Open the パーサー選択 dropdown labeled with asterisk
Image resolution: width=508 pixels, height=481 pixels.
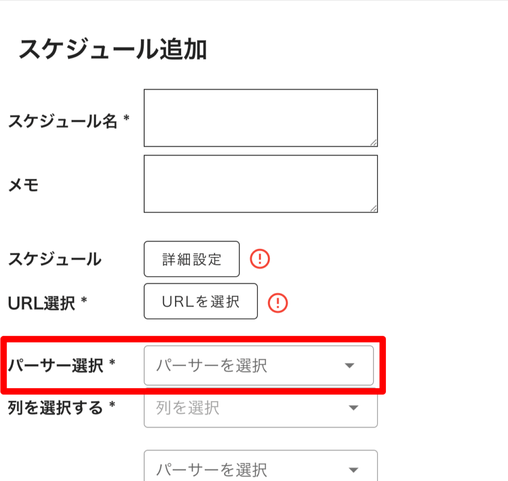258,366
